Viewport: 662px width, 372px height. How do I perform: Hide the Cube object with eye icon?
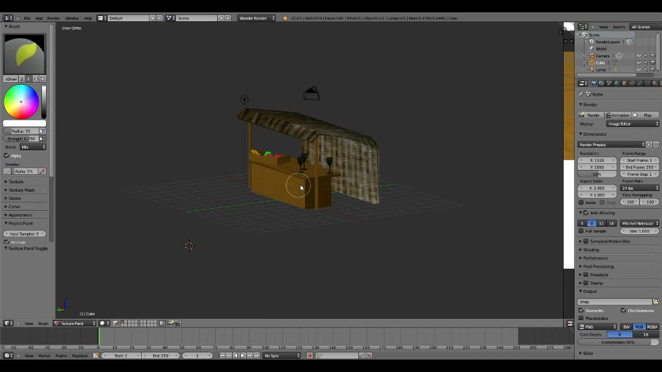click(x=639, y=63)
